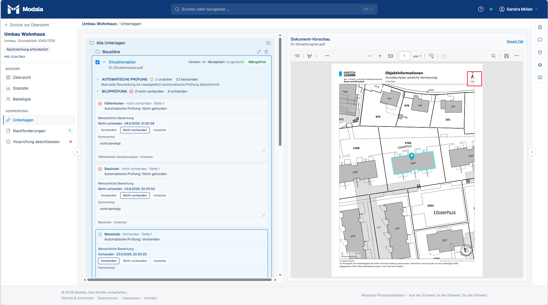Open the history icon in right rail

point(540,52)
